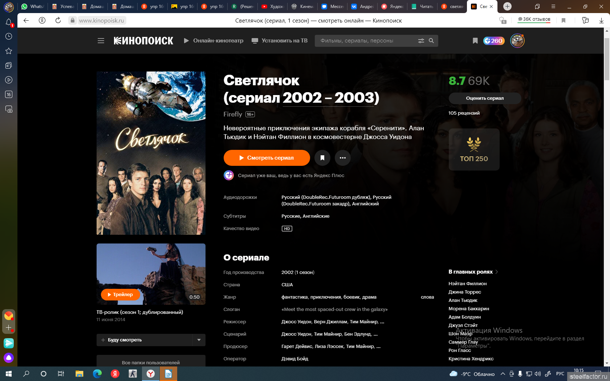Open the search filters icon
This screenshot has width=610, height=381.
pos(421,41)
